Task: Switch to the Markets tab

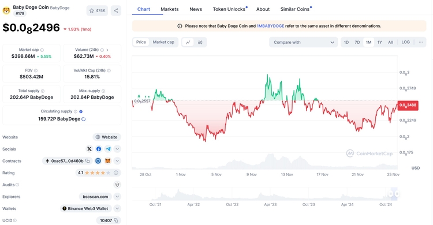Action: pyautogui.click(x=170, y=9)
